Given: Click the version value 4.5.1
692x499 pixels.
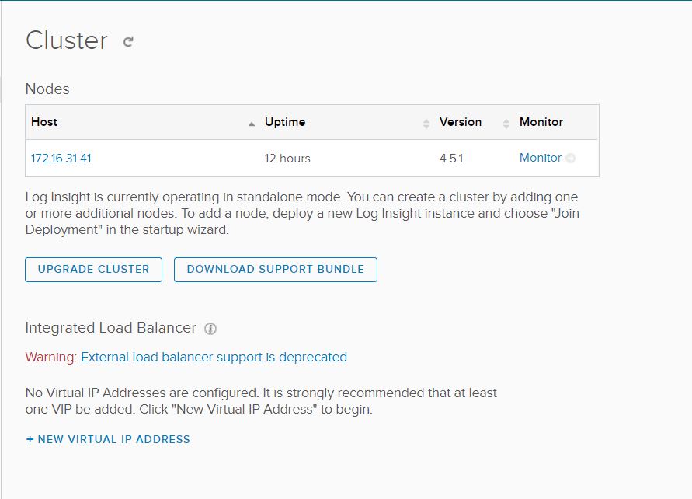Looking at the screenshot, I should click(451, 159).
